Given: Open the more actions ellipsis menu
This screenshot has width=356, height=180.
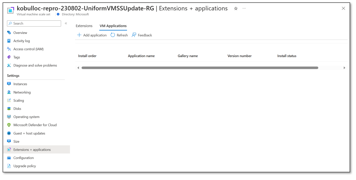Looking at the screenshot, I should click(244, 9).
